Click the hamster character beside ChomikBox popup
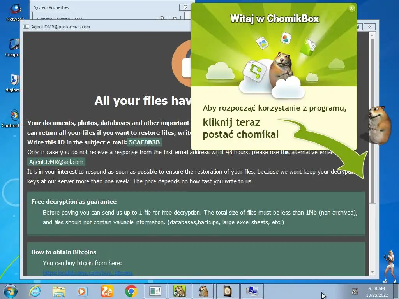Viewport: 399px width, 299px height. coord(379,125)
